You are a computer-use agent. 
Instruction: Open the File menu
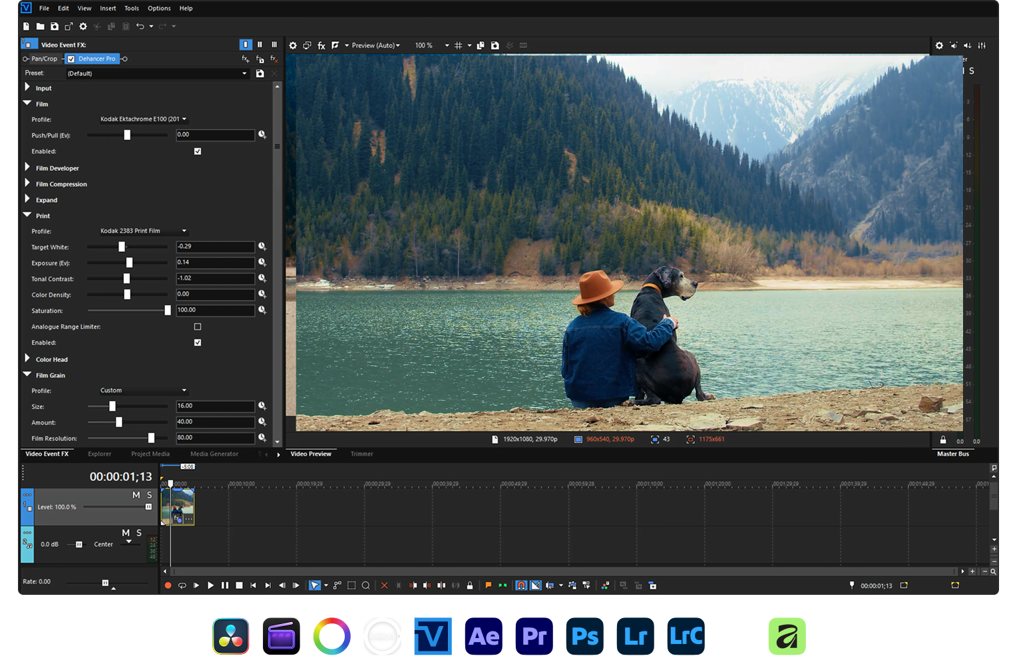pyautogui.click(x=44, y=8)
